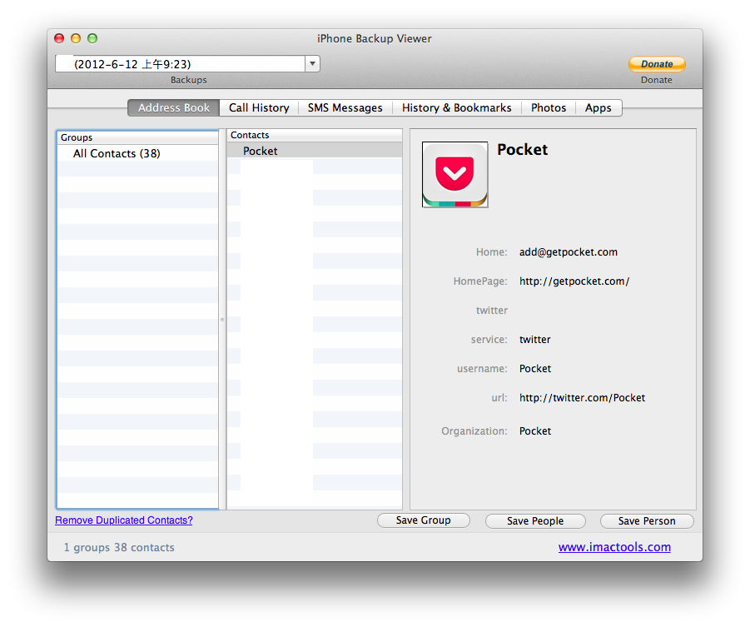Image resolution: width=750 pixels, height=627 pixels.
Task: Click the Save People button
Action: click(x=535, y=520)
